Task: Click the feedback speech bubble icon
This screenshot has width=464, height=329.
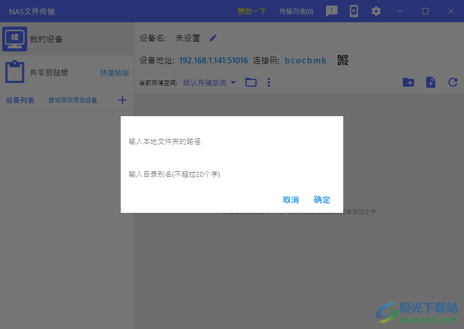Action: (332, 11)
